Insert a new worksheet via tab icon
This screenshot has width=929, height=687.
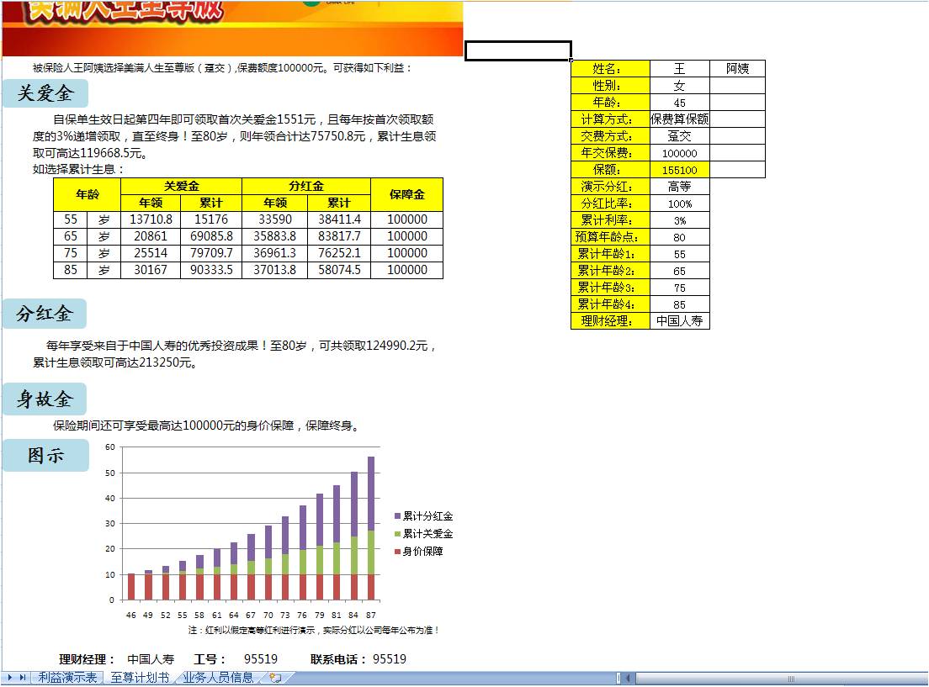click(275, 678)
